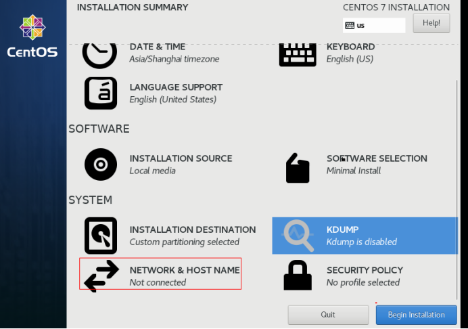
Task: Click 'INSTALLATION SOURCE' heading text
Action: coord(181,158)
